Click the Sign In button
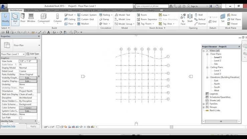This screenshot has width=247, height=139. click(x=192, y=6)
